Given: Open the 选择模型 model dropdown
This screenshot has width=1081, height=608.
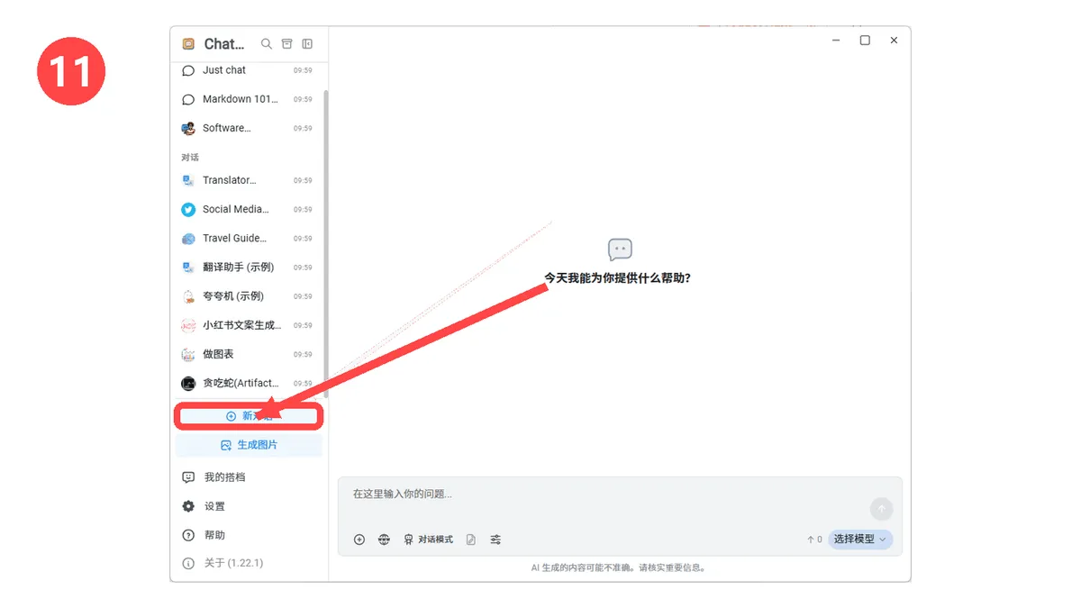Looking at the screenshot, I should (860, 540).
